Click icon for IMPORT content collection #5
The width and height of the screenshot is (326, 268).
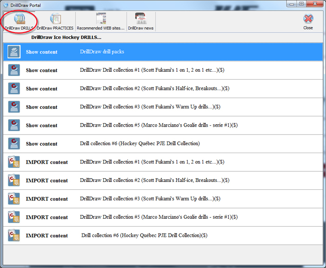(x=14, y=217)
